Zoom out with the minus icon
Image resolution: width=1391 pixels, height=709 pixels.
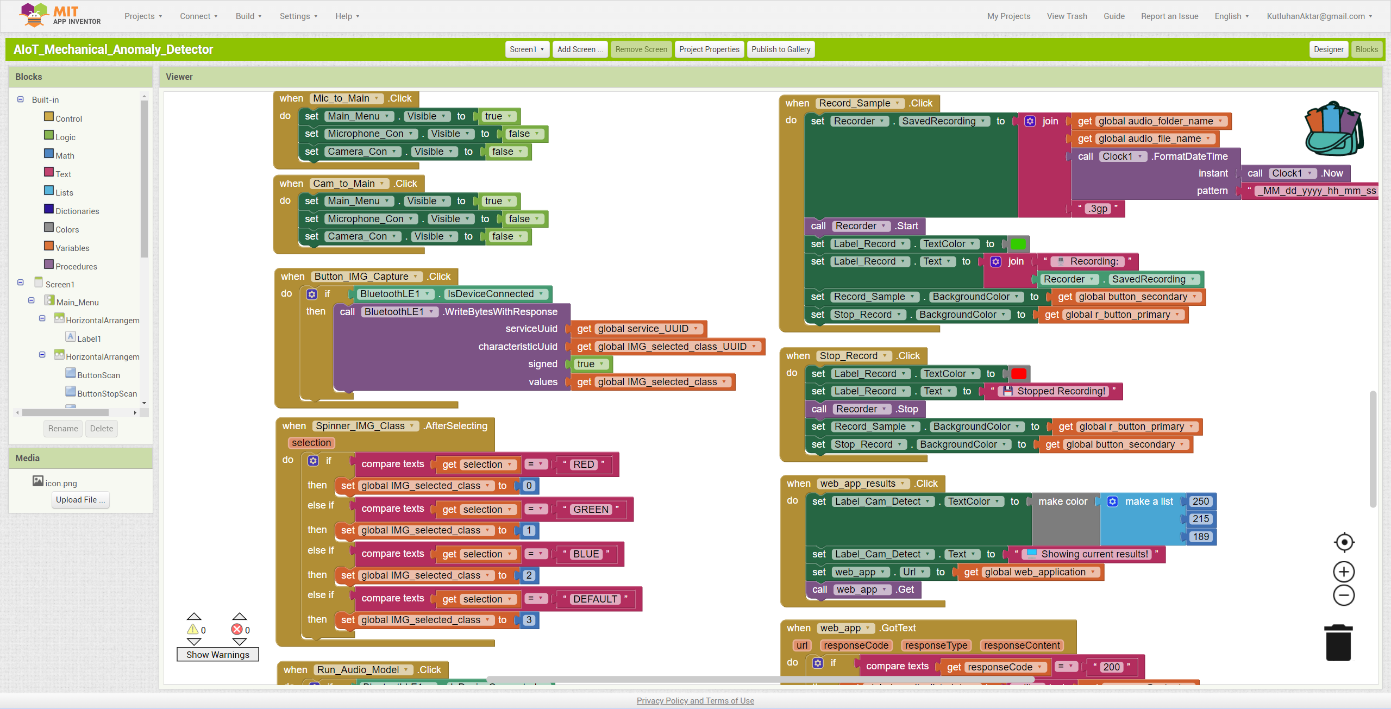[1344, 595]
